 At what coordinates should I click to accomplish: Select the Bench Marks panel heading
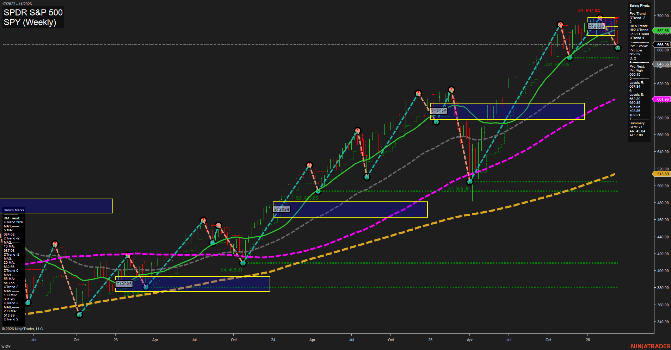(14, 210)
